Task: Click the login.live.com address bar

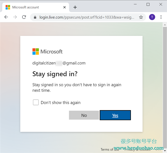Action: click(x=87, y=17)
